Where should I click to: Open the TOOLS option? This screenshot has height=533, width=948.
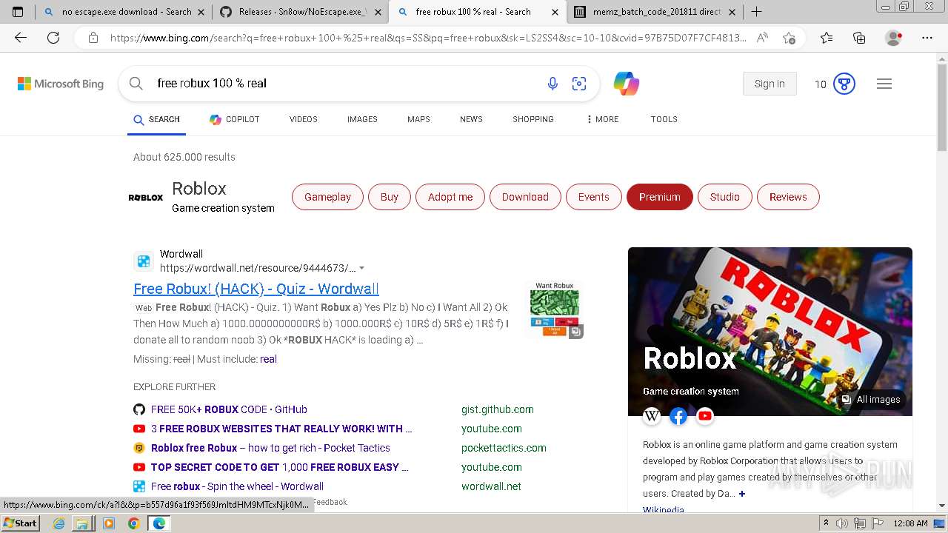tap(664, 119)
